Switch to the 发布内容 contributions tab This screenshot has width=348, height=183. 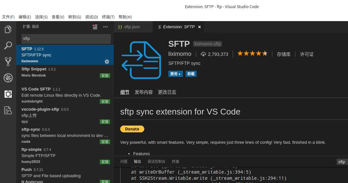point(144,92)
